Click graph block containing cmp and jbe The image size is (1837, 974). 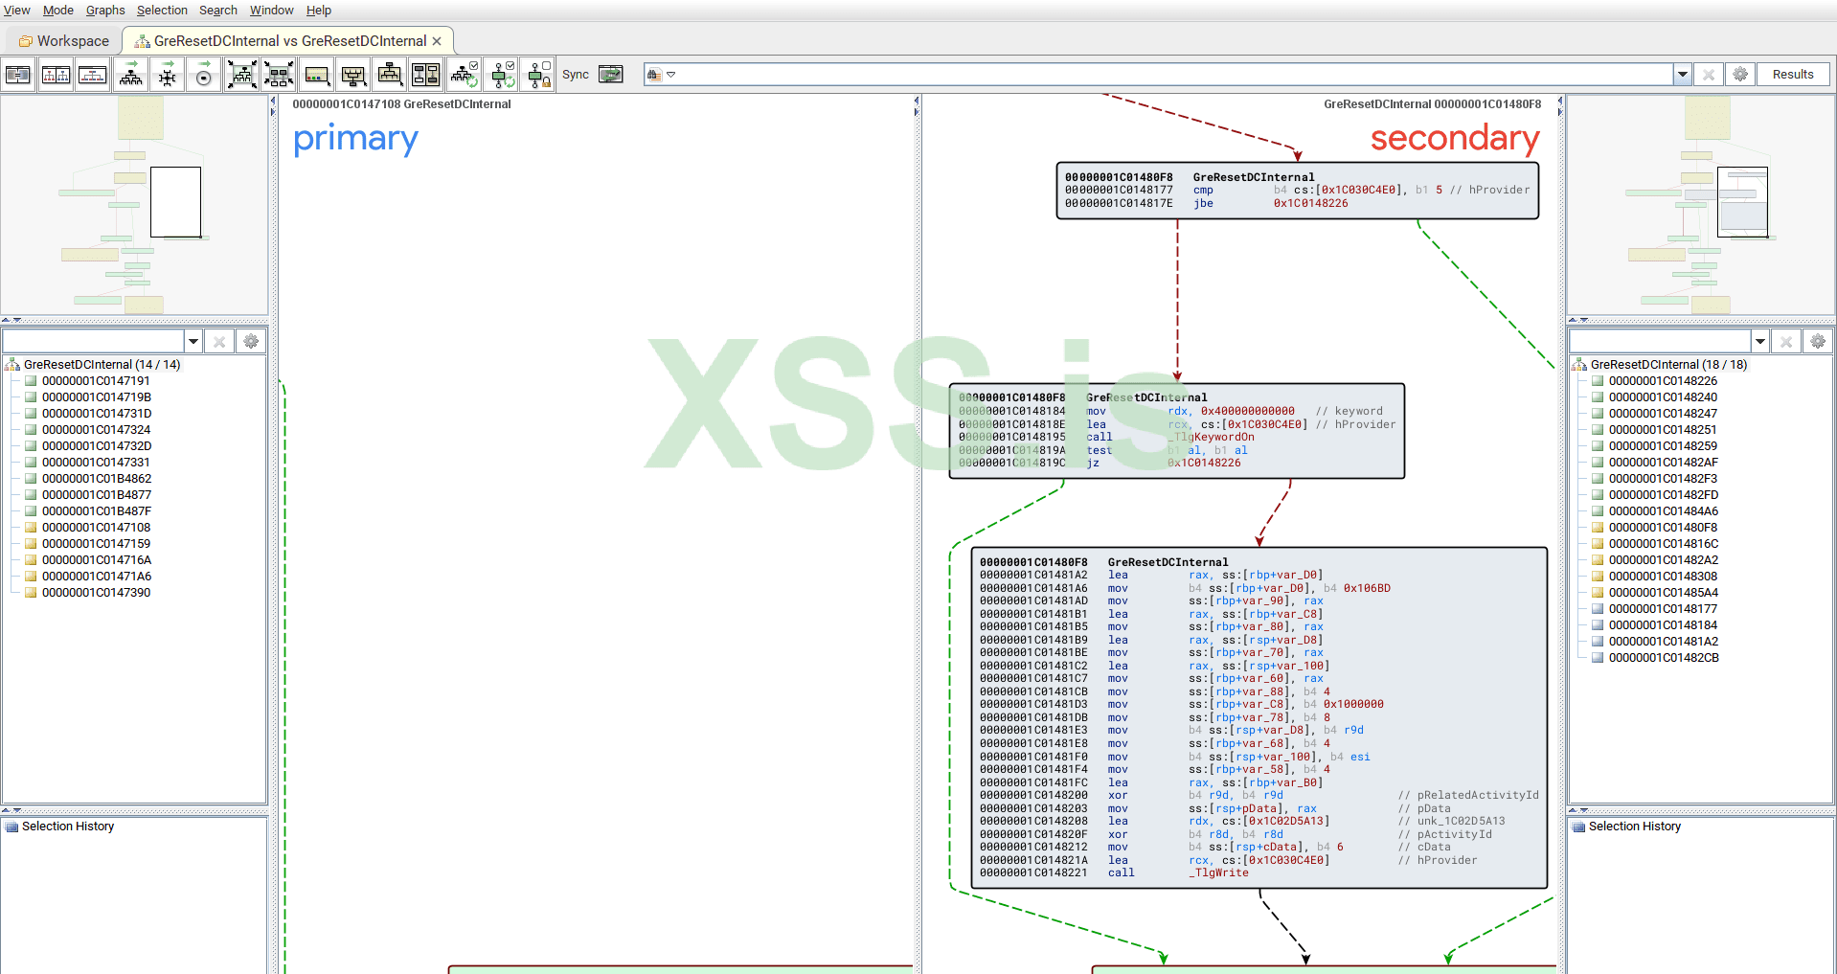click(x=1298, y=191)
